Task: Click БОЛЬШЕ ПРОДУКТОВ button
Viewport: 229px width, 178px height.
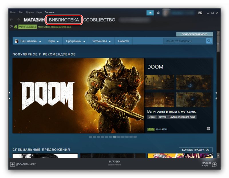Action: pos(196,150)
